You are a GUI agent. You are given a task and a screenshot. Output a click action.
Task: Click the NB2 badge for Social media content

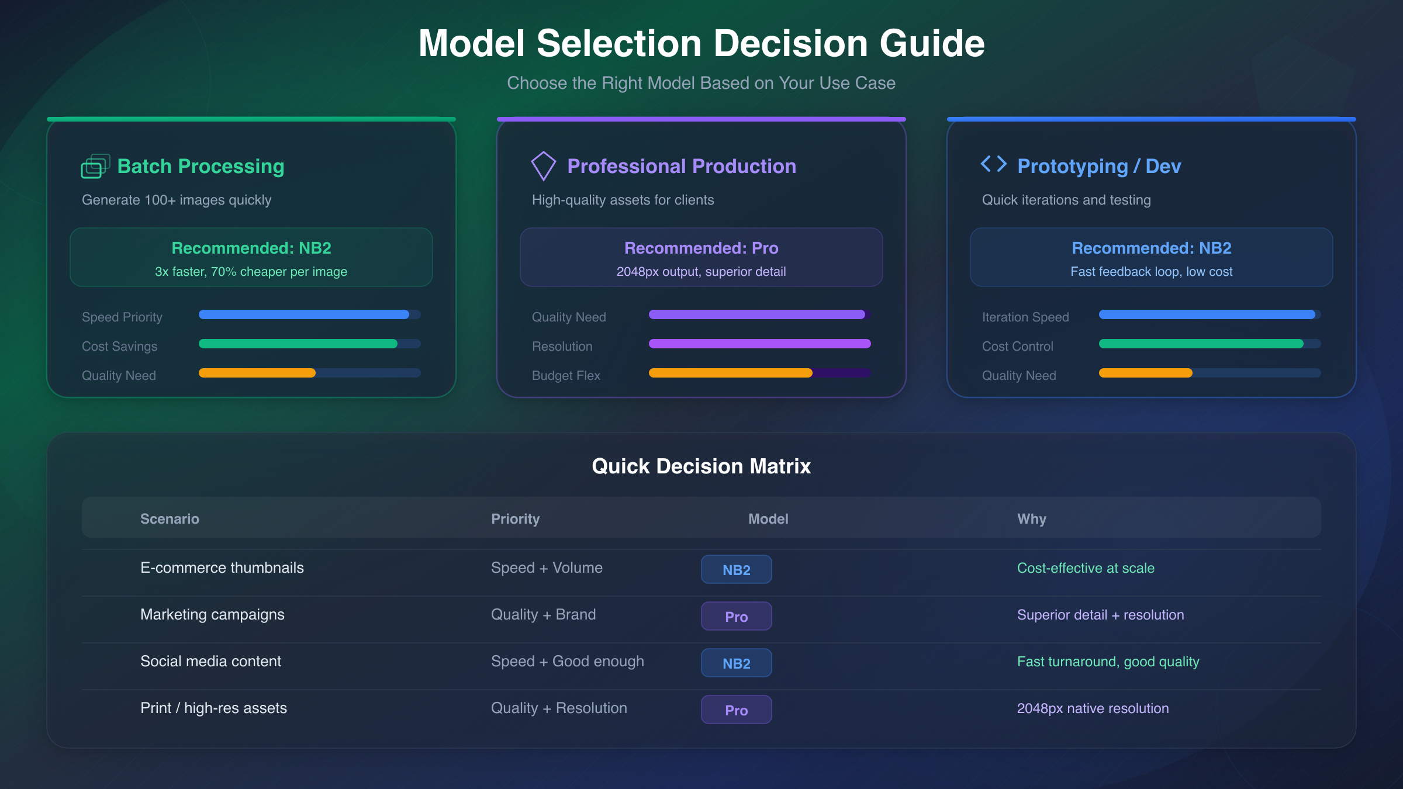736,663
